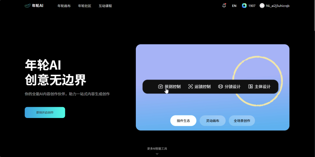The image size is (315, 157).
Task: Click the credits coin icon
Action: [244, 6]
